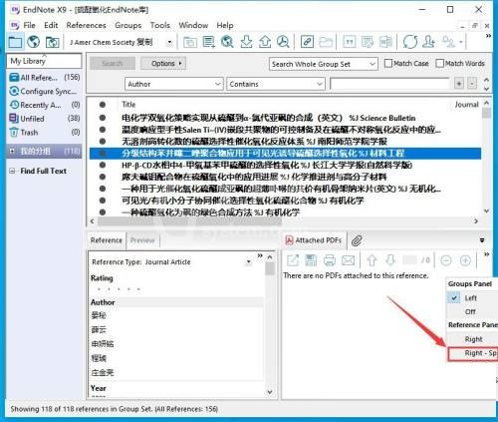
Task: Open the Tools menu
Action: pos(160,25)
